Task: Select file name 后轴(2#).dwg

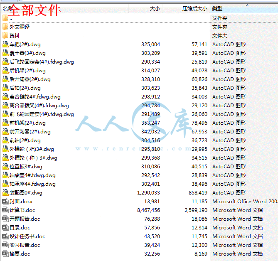Action: 25,88
